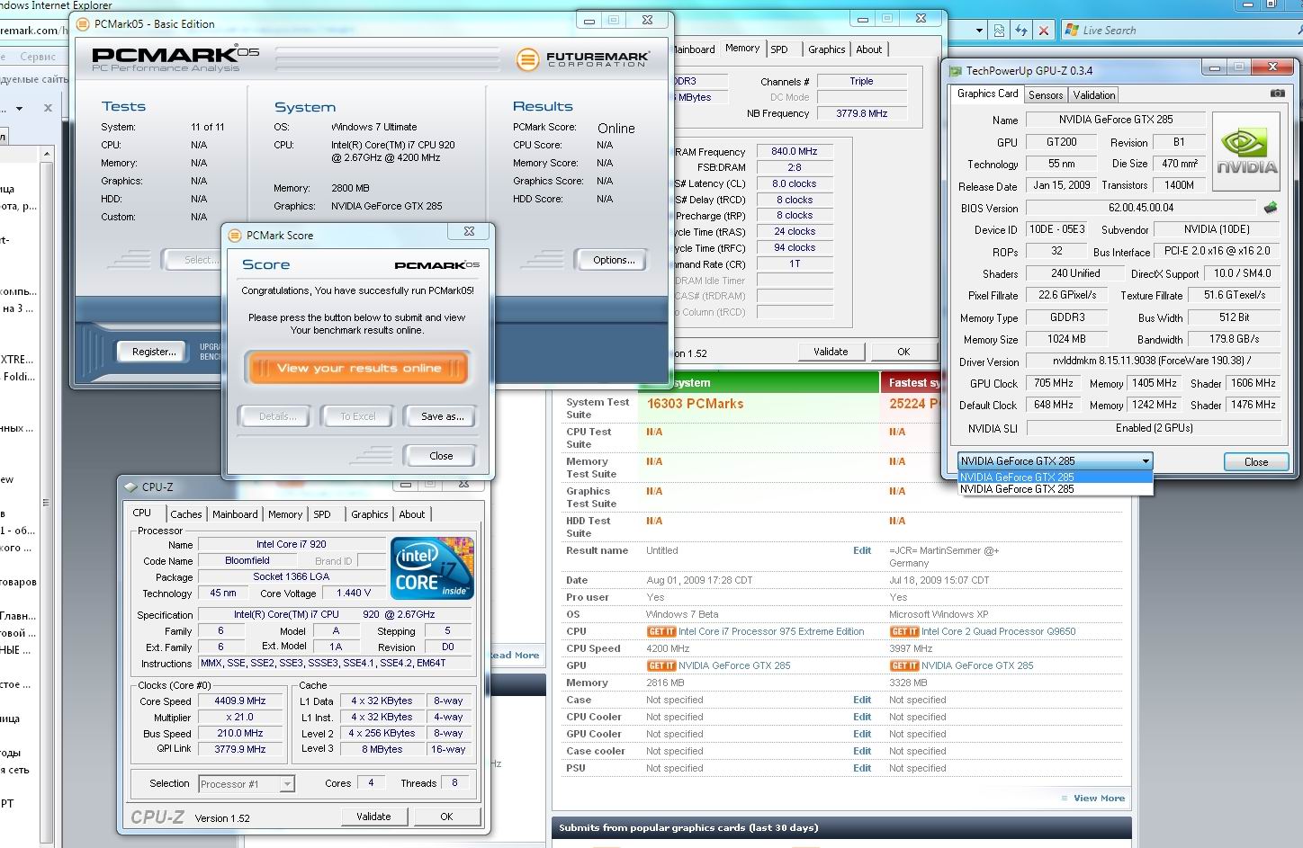1303x848 pixels.
Task: Click Edit link in PSU row
Action: [862, 768]
